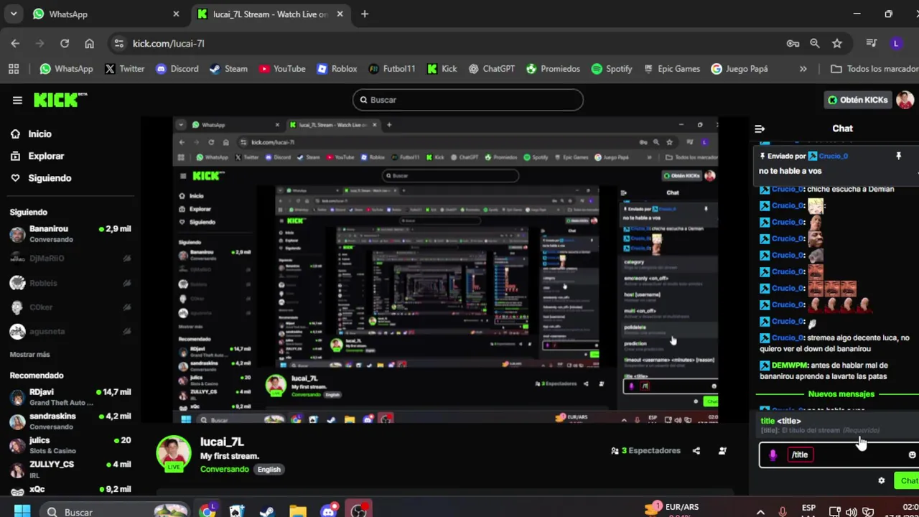Bookmark this page with the star
The height and width of the screenshot is (517, 919).
pyautogui.click(x=836, y=43)
